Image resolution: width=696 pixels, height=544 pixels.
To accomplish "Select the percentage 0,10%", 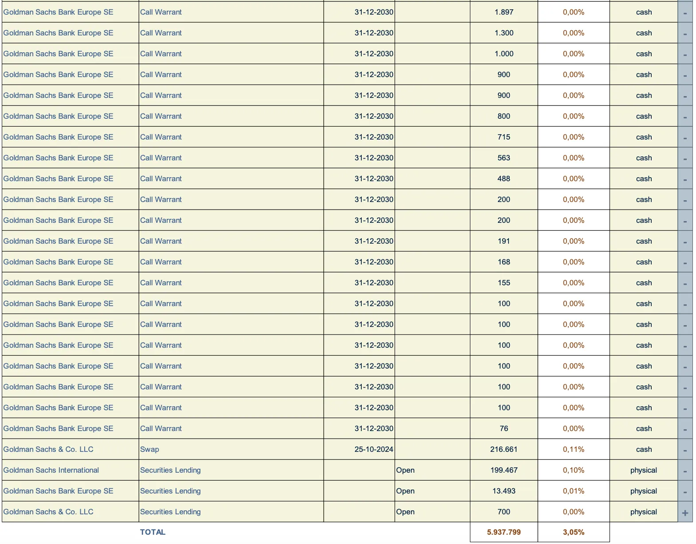I will [574, 470].
